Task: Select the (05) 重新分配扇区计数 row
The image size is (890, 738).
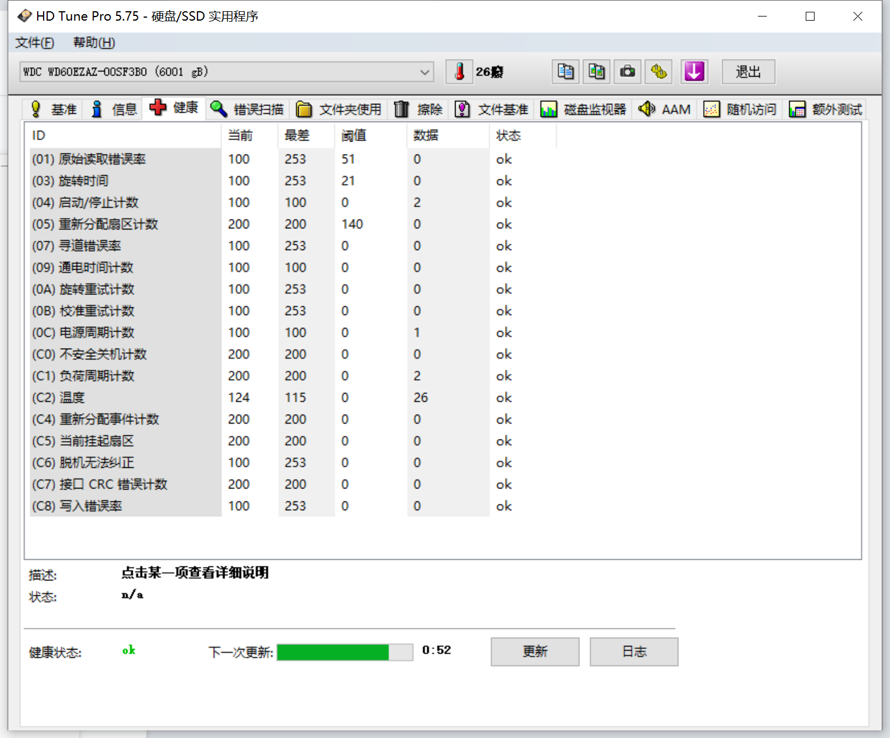Action: pyautogui.click(x=293, y=224)
